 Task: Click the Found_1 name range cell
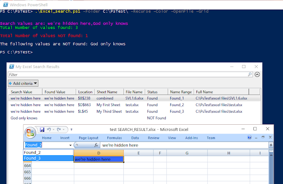[177, 98]
